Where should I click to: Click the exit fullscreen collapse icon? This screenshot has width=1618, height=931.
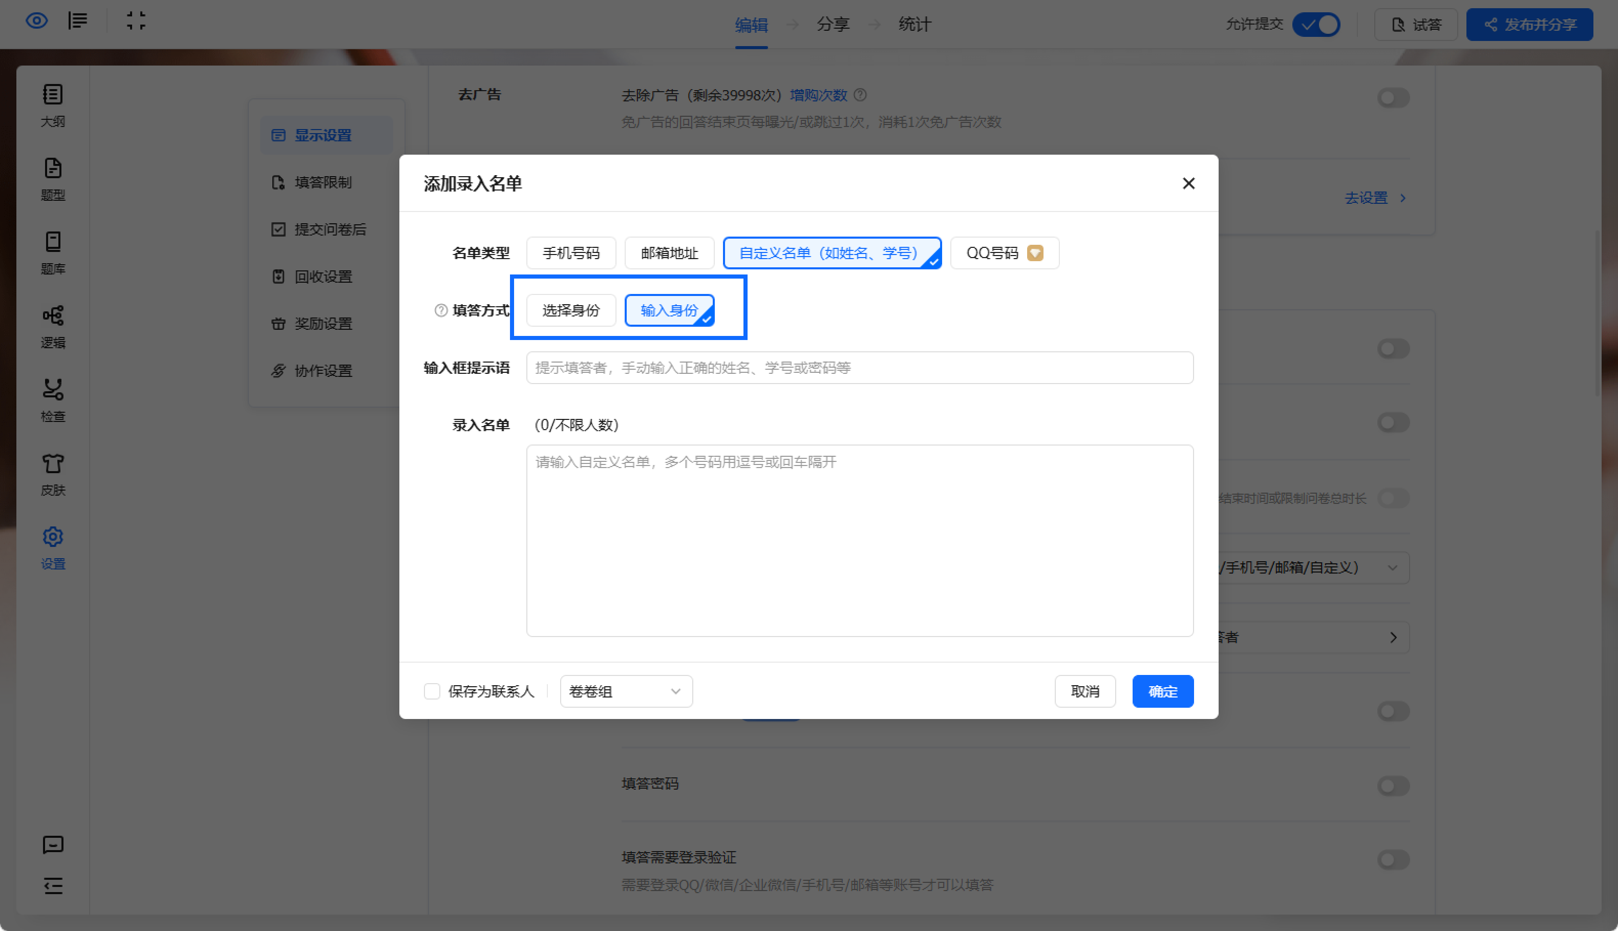click(136, 21)
